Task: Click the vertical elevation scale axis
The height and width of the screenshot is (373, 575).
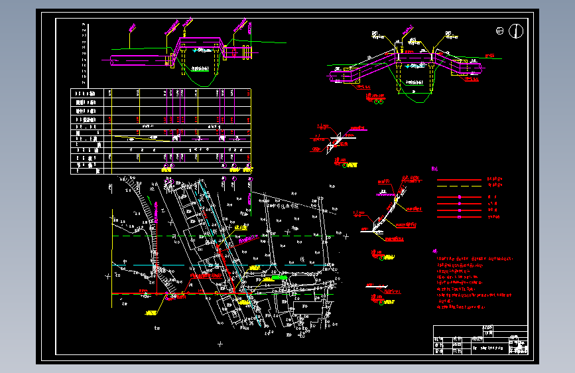Action: (x=88, y=56)
